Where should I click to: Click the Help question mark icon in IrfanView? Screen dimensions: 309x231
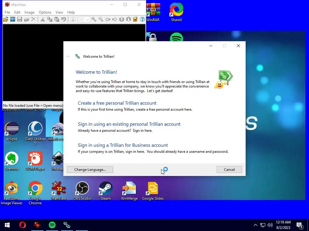[142, 19]
